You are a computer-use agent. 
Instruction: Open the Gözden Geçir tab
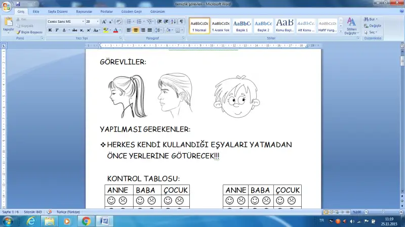click(132, 11)
